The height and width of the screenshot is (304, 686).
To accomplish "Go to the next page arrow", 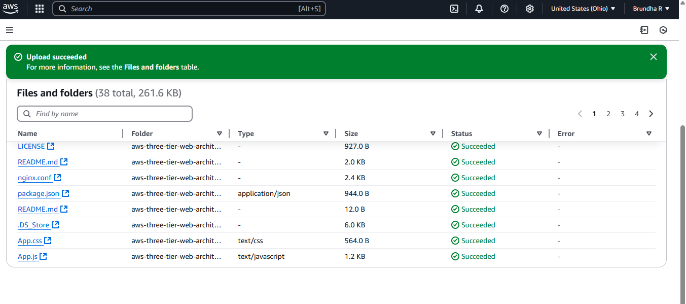I will (x=651, y=114).
